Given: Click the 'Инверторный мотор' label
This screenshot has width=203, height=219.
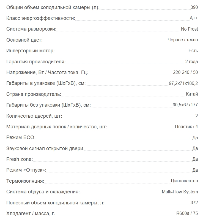Looking at the screenshot, I should click(30, 51).
